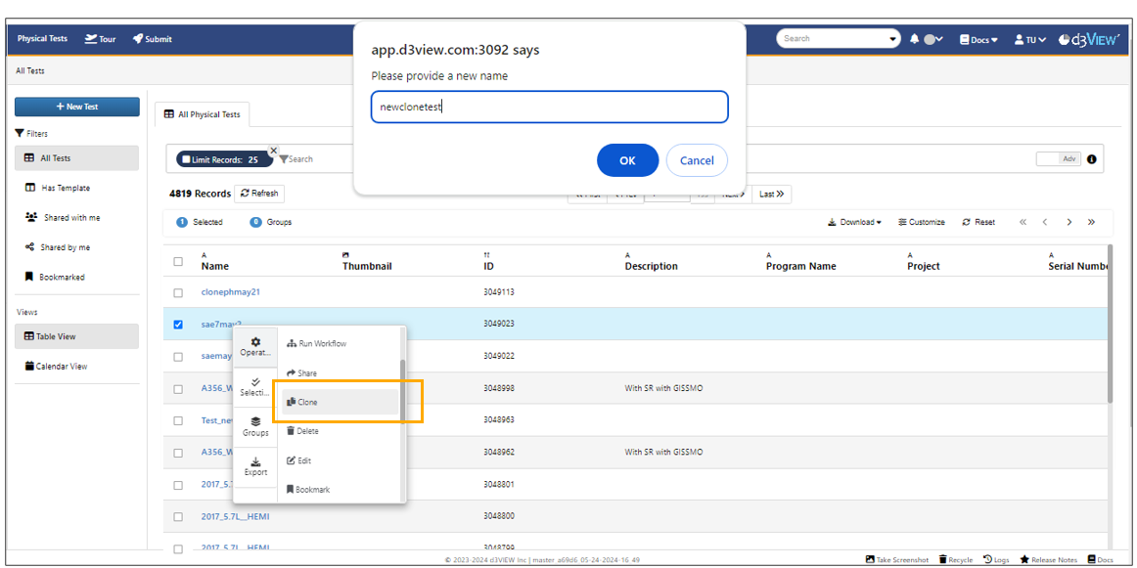1137x568 pixels.
Task: Check the clonephmay21 row checkbox
Action: click(x=178, y=292)
